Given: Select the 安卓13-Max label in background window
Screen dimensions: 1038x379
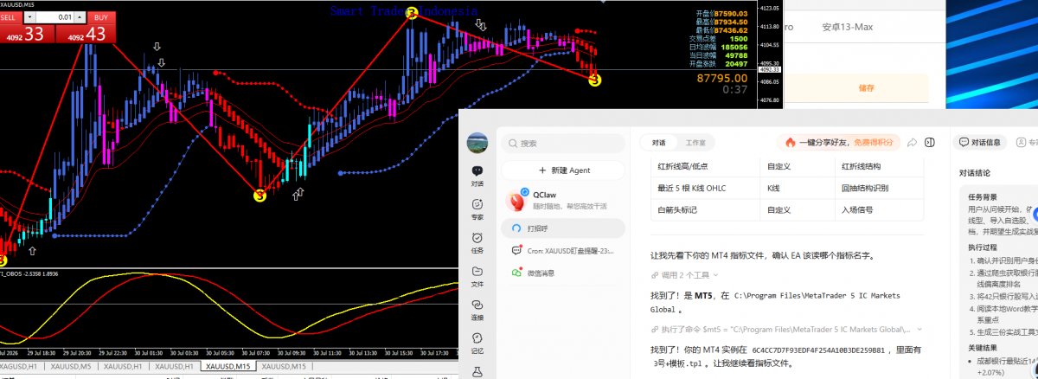Looking at the screenshot, I should 848,27.
